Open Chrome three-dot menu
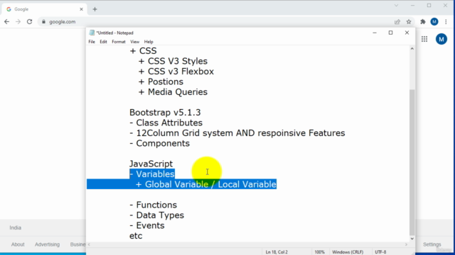455x255 pixels. pyautogui.click(x=446, y=22)
